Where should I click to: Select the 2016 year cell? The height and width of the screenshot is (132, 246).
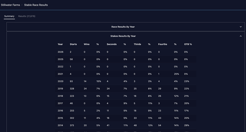pyautogui.click(x=60, y=111)
